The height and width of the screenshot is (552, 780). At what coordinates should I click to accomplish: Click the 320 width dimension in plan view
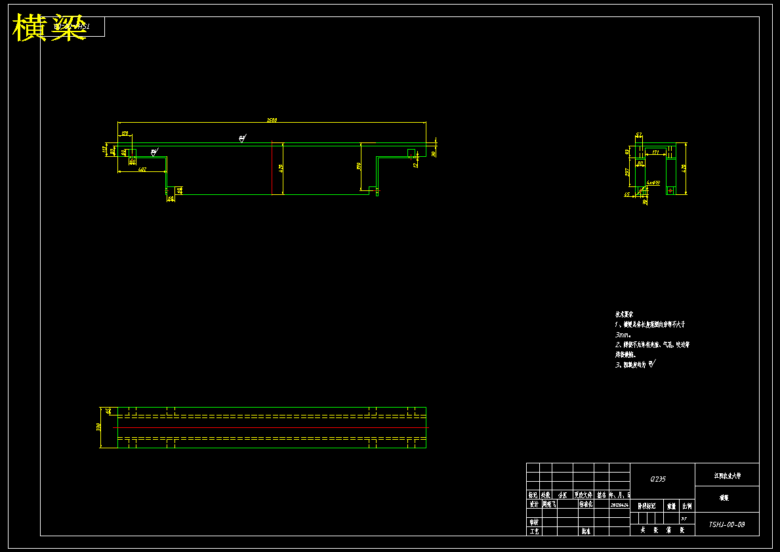98,427
